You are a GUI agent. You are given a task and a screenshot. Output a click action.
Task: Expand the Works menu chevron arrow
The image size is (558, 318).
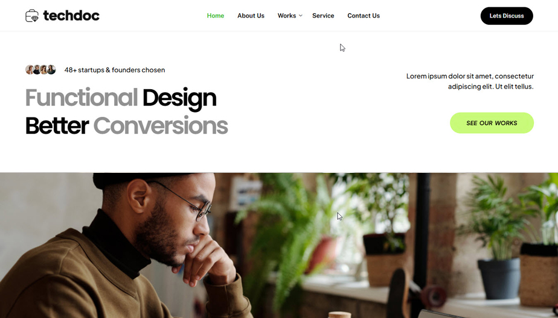pos(300,16)
